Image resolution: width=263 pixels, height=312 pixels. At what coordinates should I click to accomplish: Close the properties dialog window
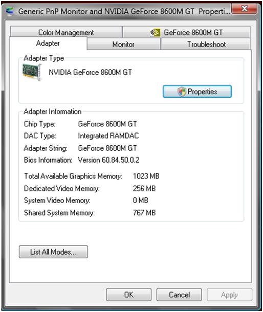tap(244, 9)
